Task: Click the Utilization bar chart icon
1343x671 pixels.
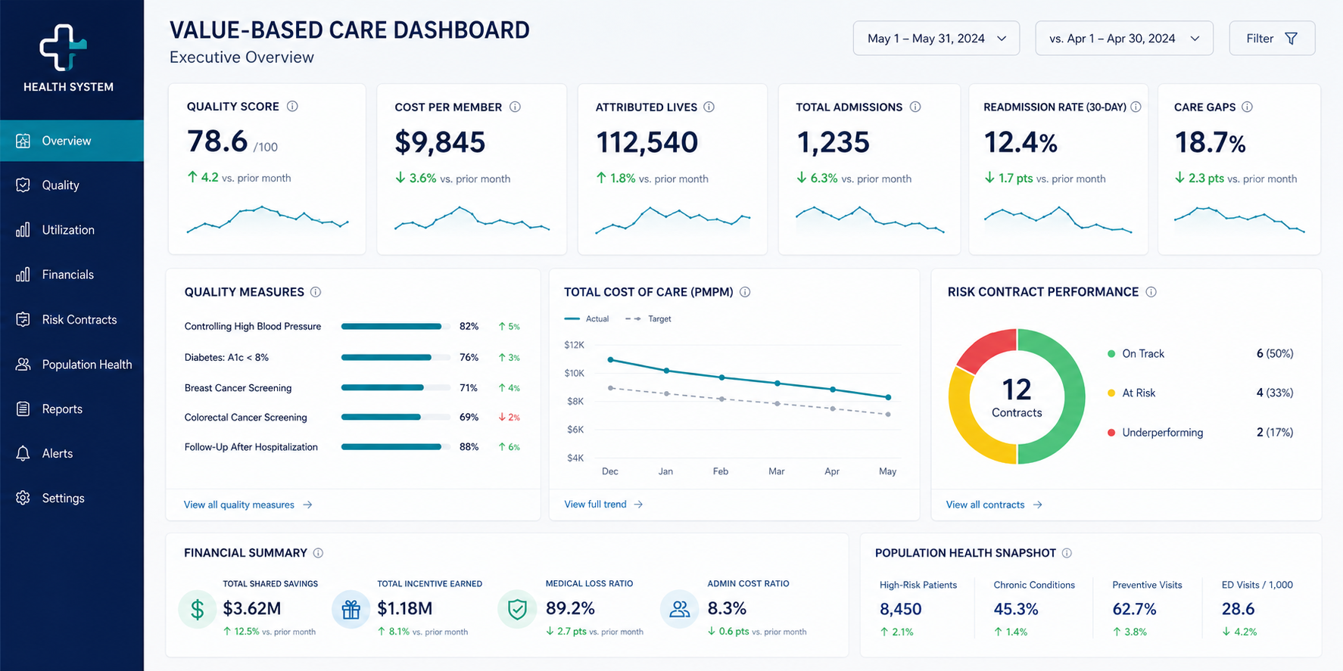Action: [23, 230]
